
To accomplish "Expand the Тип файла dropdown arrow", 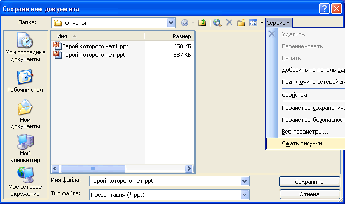I will click(244, 195).
